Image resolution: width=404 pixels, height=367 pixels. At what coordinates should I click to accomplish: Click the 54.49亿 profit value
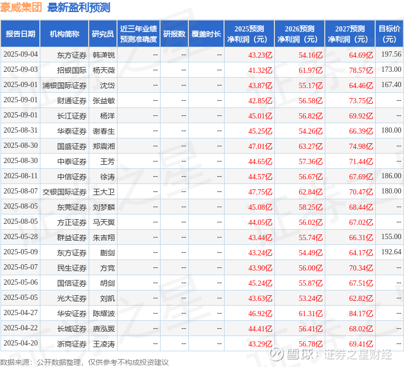point(311,252)
